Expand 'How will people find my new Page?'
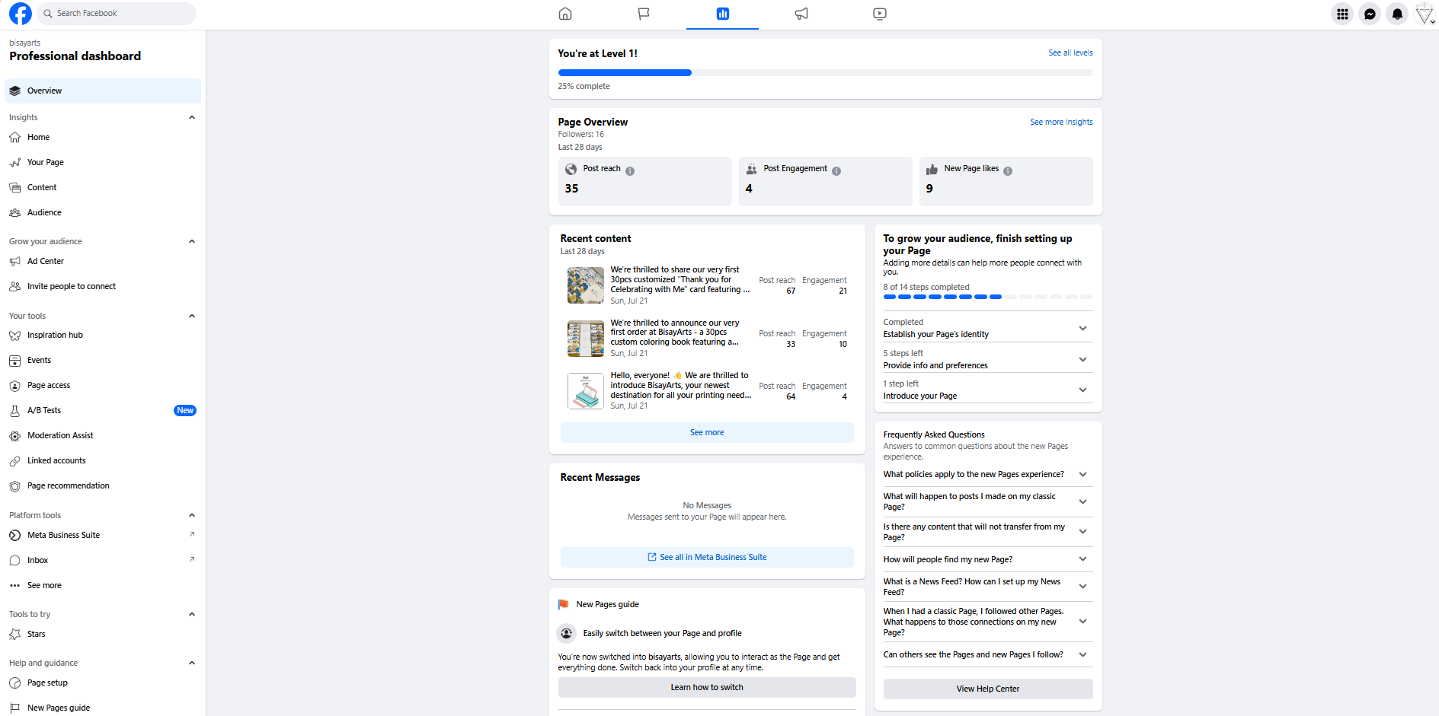Viewport: 1439px width, 716px height. click(x=1082, y=559)
